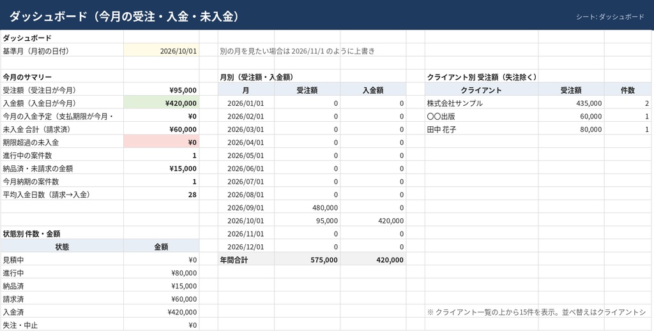
Task: Click the シート: ダッシュボード label
Action: point(610,17)
